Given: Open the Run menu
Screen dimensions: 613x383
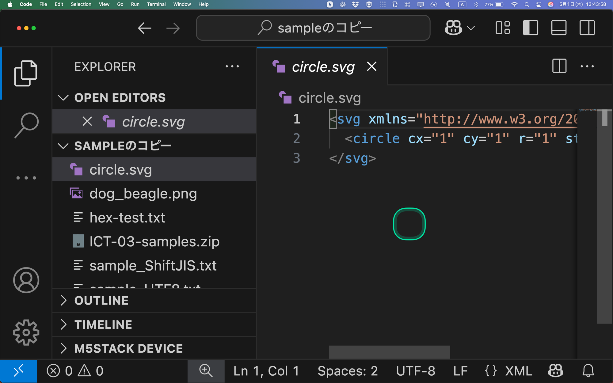Looking at the screenshot, I should [135, 4].
